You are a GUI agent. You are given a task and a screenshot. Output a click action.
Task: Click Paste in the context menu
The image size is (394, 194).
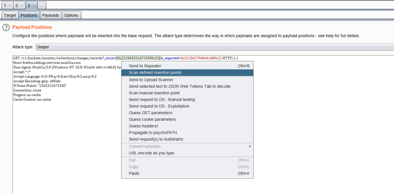pyautogui.click(x=134, y=174)
